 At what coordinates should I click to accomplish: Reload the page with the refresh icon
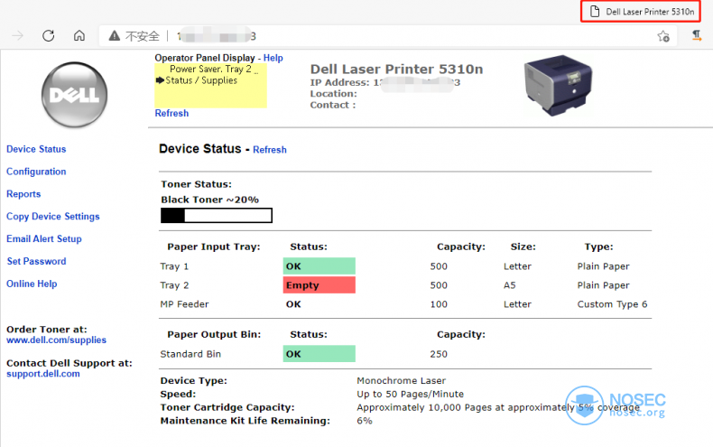click(48, 35)
